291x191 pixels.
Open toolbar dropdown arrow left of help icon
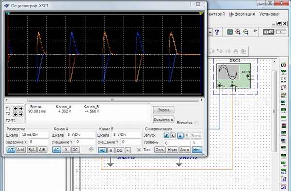pyautogui.click(x=210, y=32)
